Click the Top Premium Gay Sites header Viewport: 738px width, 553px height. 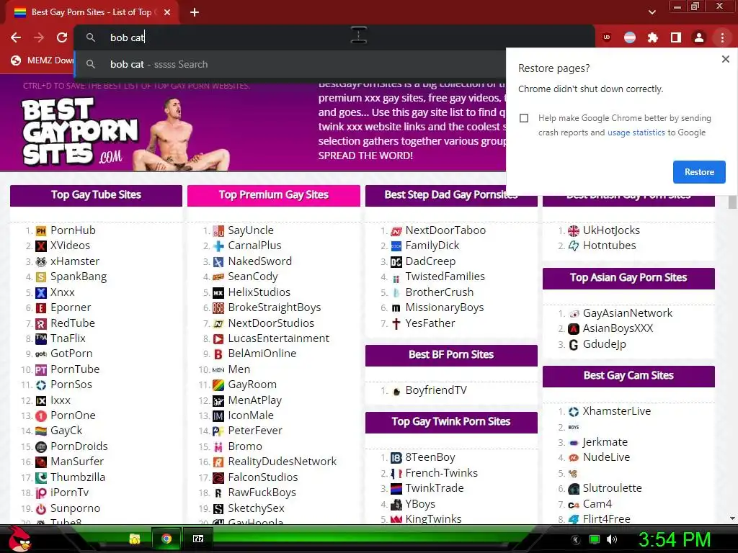click(273, 195)
